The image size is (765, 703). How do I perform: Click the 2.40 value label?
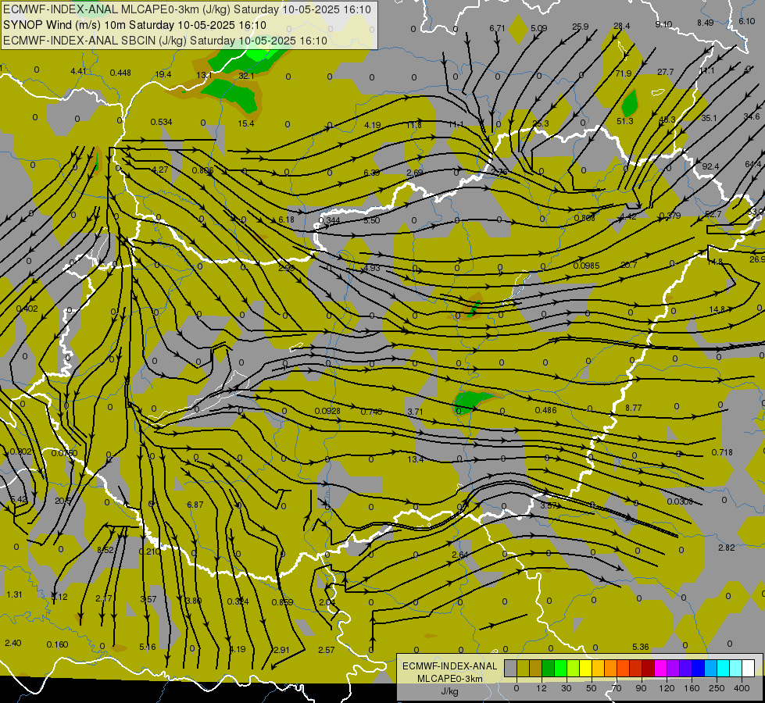point(13,643)
